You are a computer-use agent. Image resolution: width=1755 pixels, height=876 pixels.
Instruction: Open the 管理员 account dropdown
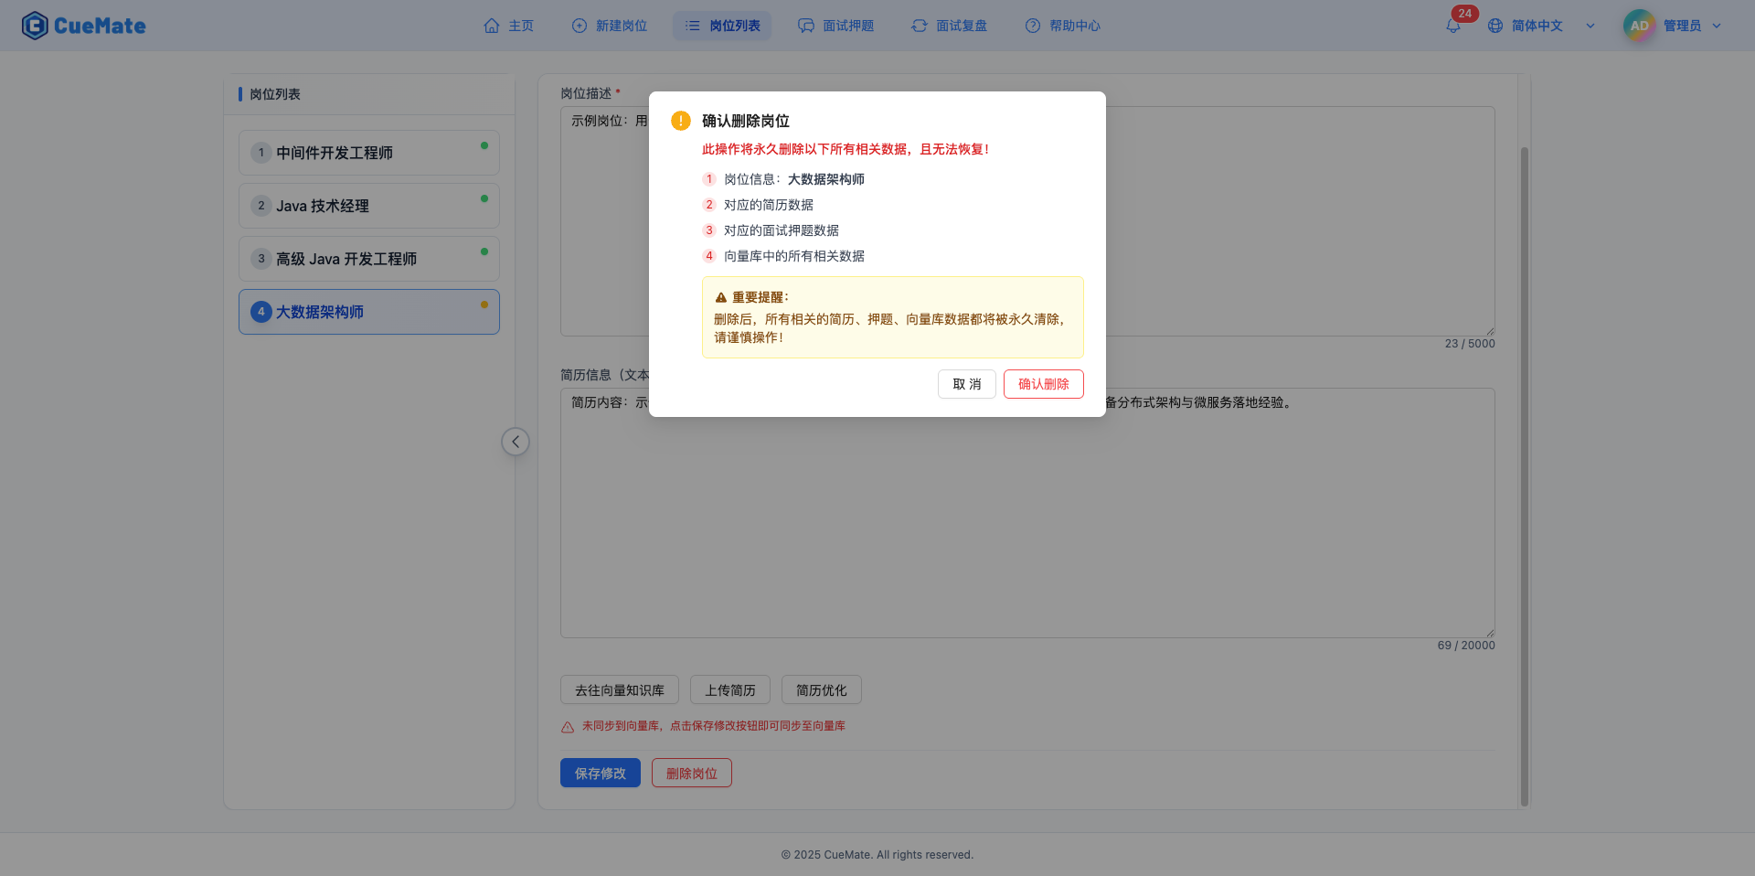click(1689, 25)
